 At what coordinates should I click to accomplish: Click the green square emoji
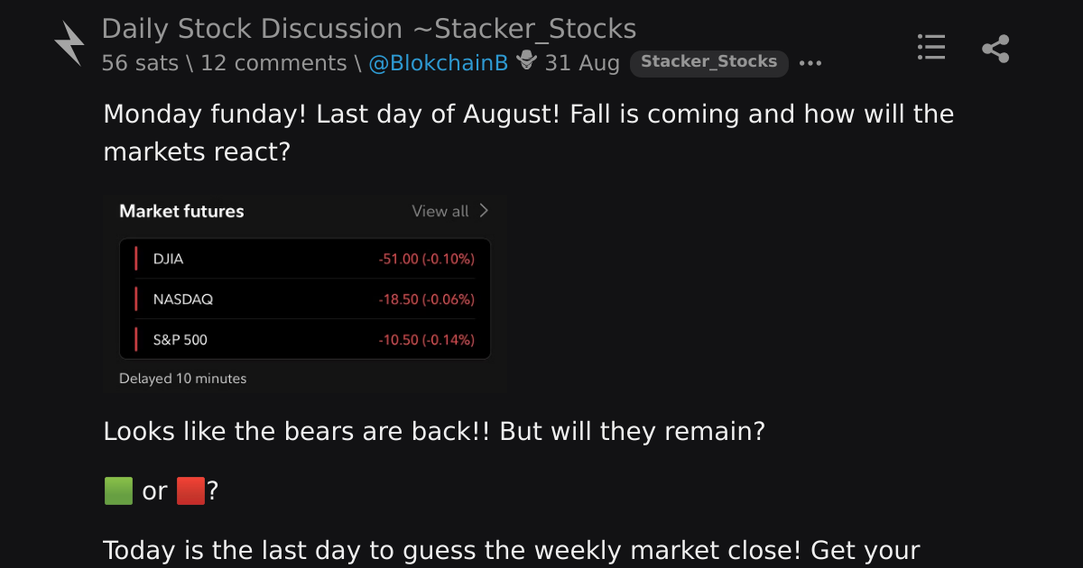118,490
